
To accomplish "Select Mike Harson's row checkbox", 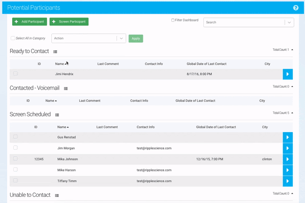I will coord(15,169).
